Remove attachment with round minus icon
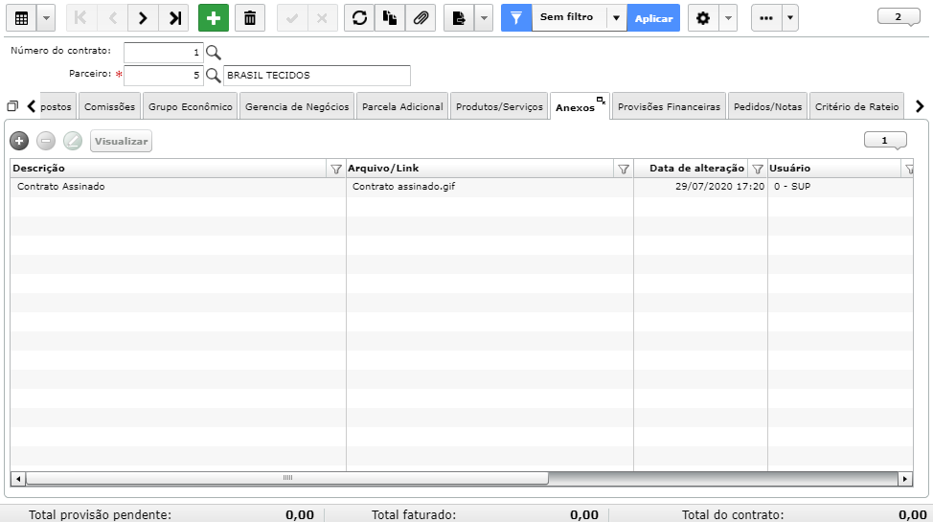Viewport: 933px width, 522px height. pyautogui.click(x=46, y=141)
